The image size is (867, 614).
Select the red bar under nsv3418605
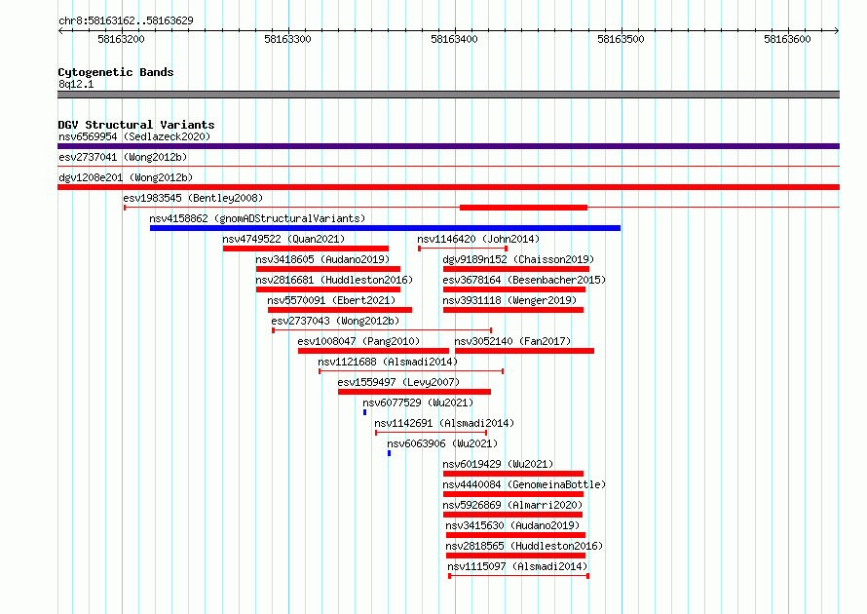328,269
